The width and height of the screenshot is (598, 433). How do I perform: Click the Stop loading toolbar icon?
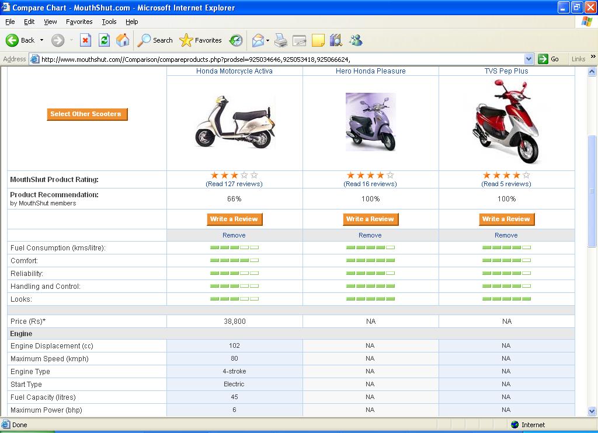(x=85, y=40)
